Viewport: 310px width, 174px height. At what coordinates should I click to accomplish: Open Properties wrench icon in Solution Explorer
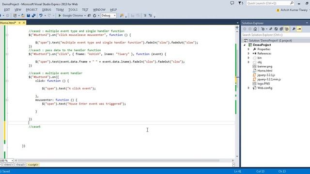coord(294,29)
